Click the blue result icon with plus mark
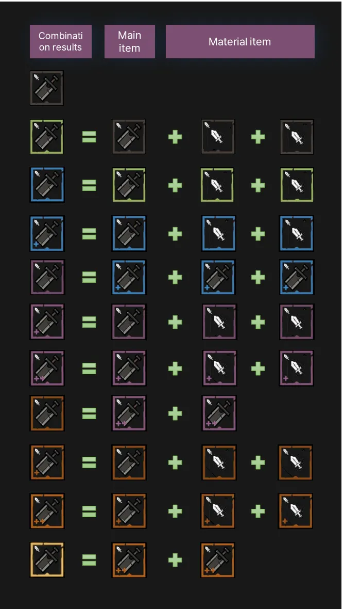 [x=47, y=233]
